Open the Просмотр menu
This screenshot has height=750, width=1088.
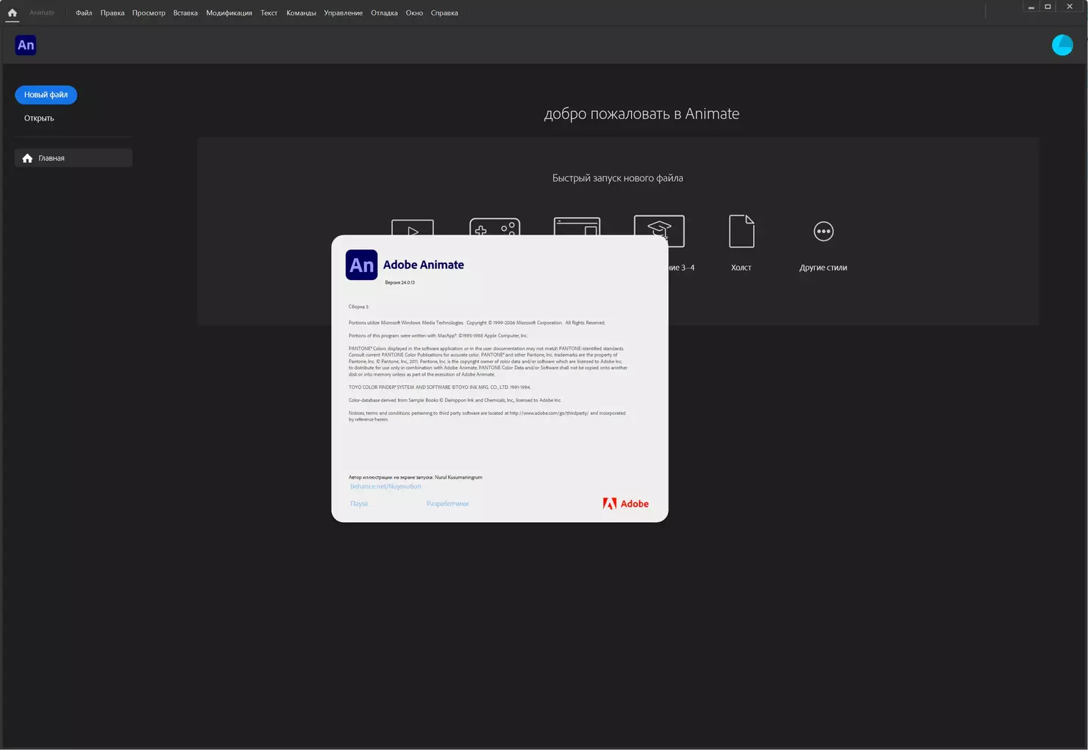(149, 12)
